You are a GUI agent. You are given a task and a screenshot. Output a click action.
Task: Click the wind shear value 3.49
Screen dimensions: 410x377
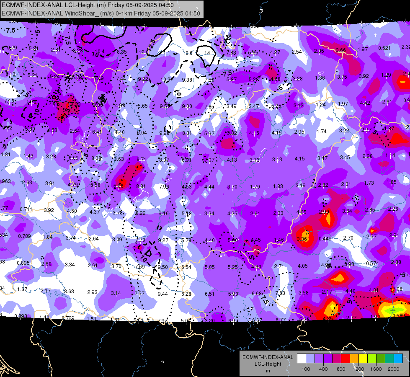(232, 106)
